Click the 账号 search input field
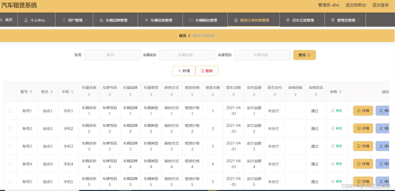 tap(112, 55)
